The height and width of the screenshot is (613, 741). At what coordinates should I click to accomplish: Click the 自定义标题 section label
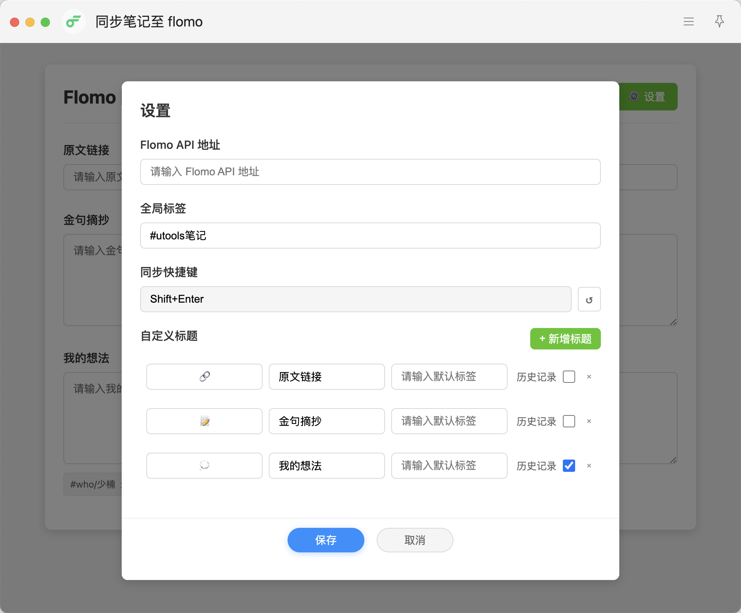point(169,336)
